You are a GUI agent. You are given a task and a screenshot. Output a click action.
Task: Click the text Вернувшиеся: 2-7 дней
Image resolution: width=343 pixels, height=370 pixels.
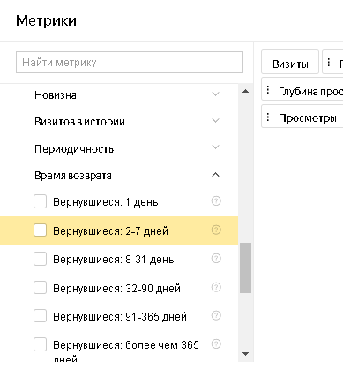110,231
